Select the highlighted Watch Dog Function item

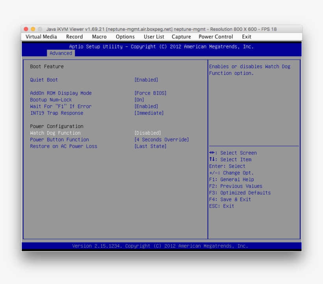[55, 133]
